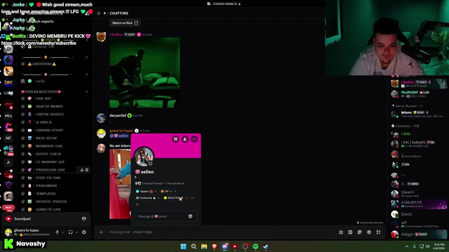Open ChoPsy's green GIF image
The height and width of the screenshot is (252, 449).
(145, 72)
